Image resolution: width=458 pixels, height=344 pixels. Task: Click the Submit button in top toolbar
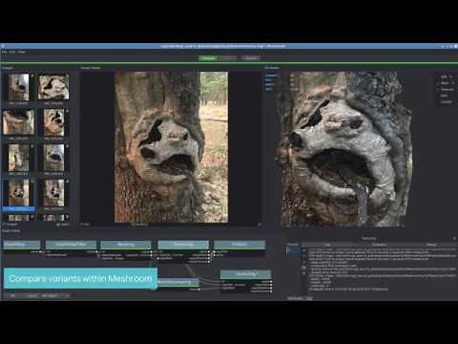coord(251,58)
